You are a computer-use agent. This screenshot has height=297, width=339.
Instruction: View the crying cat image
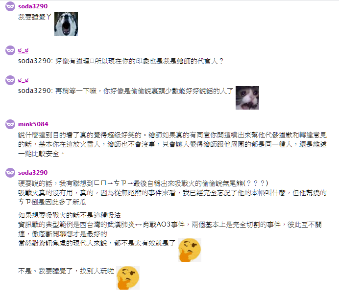[247, 98]
